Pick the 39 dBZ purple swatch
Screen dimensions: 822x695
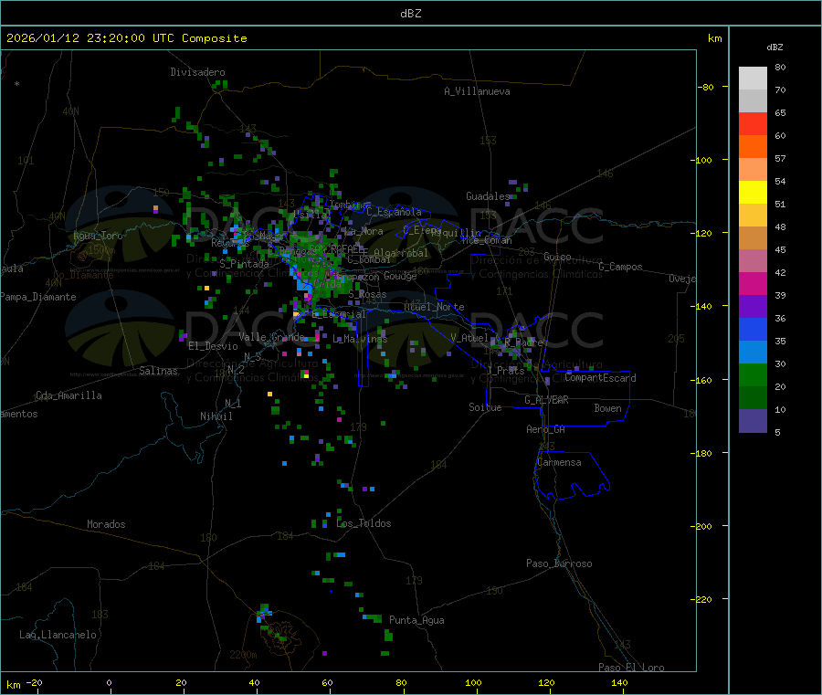(x=753, y=307)
